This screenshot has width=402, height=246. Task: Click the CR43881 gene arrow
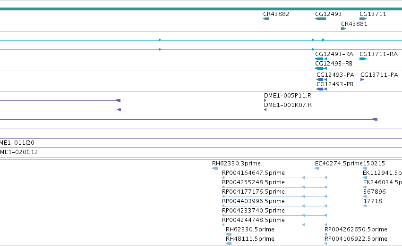(x=343, y=29)
